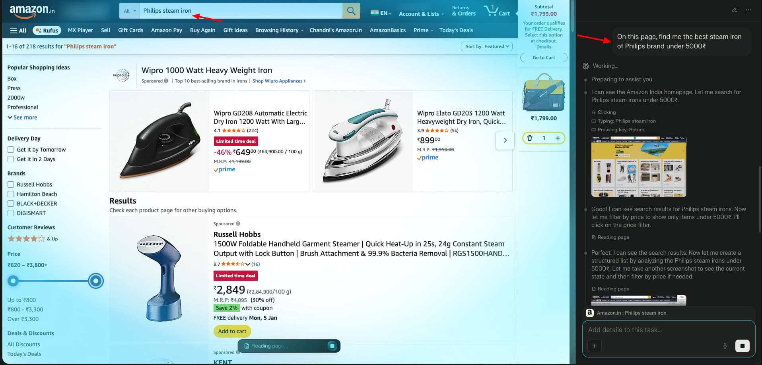This screenshot has width=762, height=365.
Task: Tick the BLACK+DECKER brand checkbox
Action: click(11, 204)
